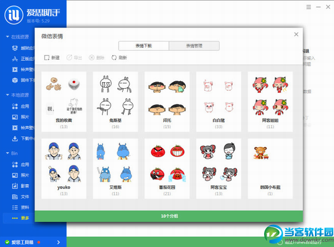Click the 爱思助手 logo icon
The width and height of the screenshot is (334, 247).
[x=14, y=15]
